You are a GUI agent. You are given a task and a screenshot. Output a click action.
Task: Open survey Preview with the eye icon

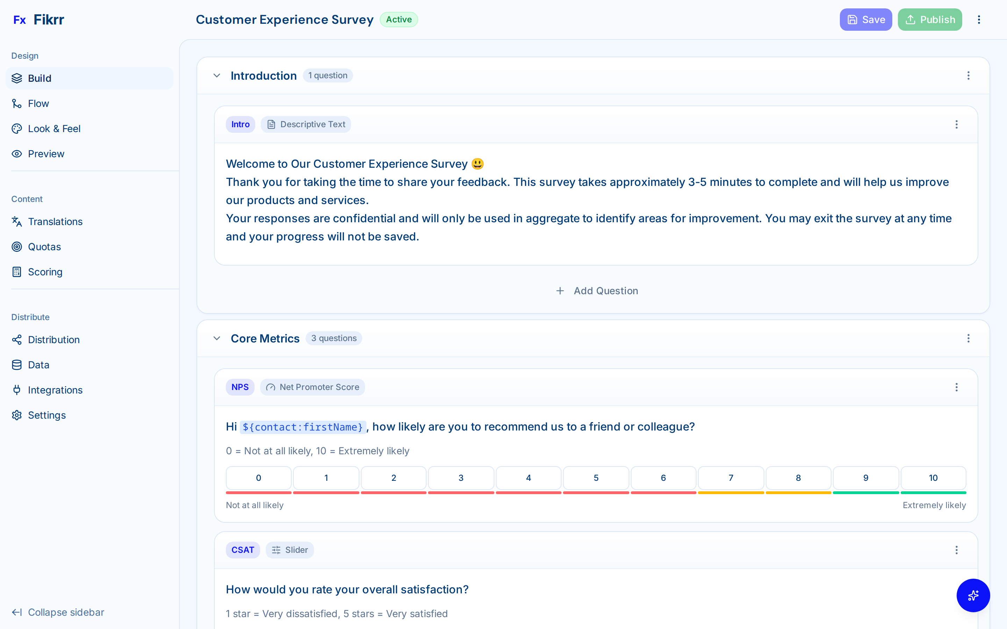point(17,153)
